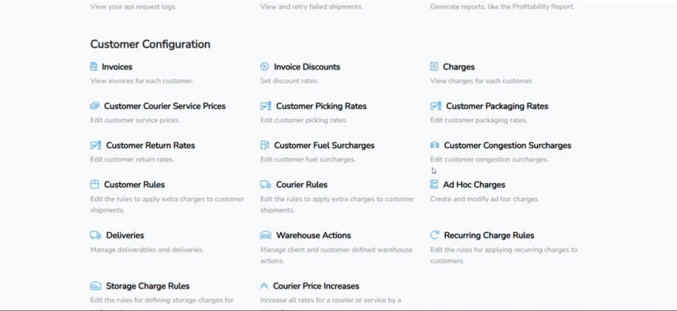Click the Storage Charge Rules warehouse icon

(x=96, y=286)
